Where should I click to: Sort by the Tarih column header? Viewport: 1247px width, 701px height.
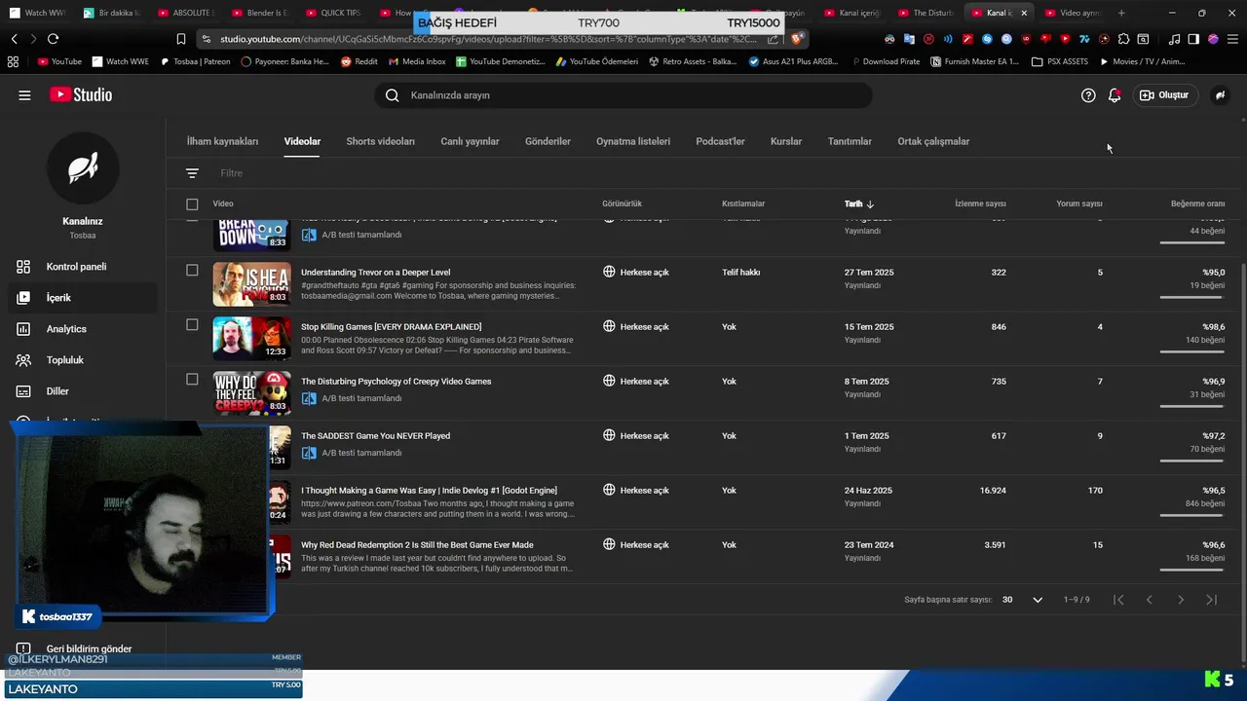click(x=859, y=204)
